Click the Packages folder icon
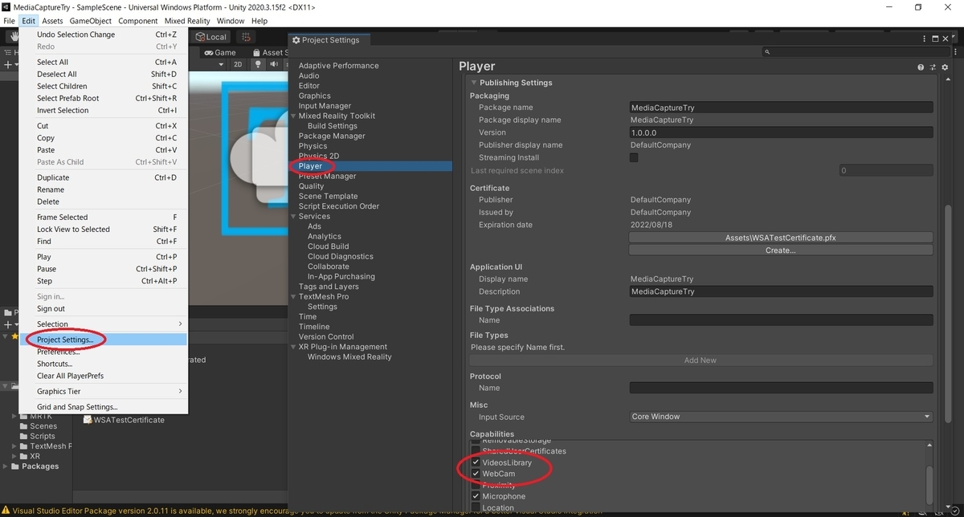Image resolution: width=964 pixels, height=517 pixels. pyautogui.click(x=16, y=466)
